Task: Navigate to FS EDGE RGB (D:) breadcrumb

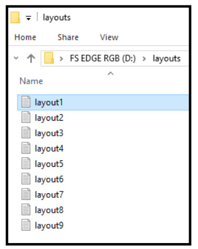Action: (x=103, y=59)
